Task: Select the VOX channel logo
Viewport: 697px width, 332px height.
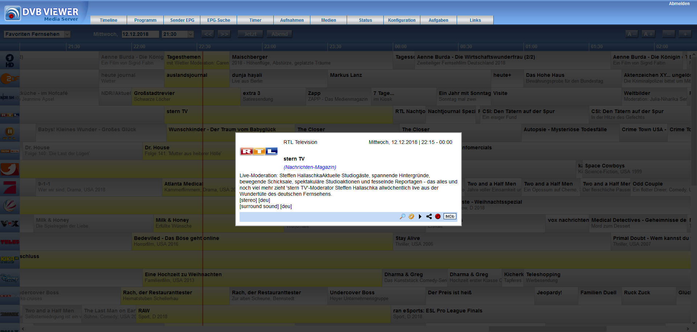Action: [x=10, y=224]
